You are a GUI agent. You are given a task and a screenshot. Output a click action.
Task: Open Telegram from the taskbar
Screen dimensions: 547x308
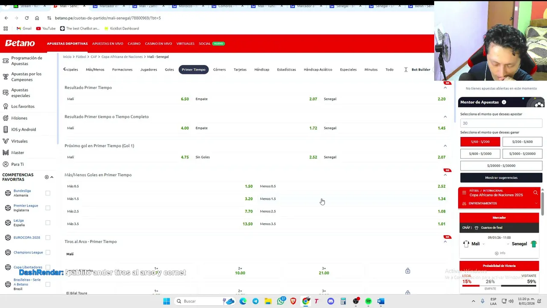[x=256, y=301]
